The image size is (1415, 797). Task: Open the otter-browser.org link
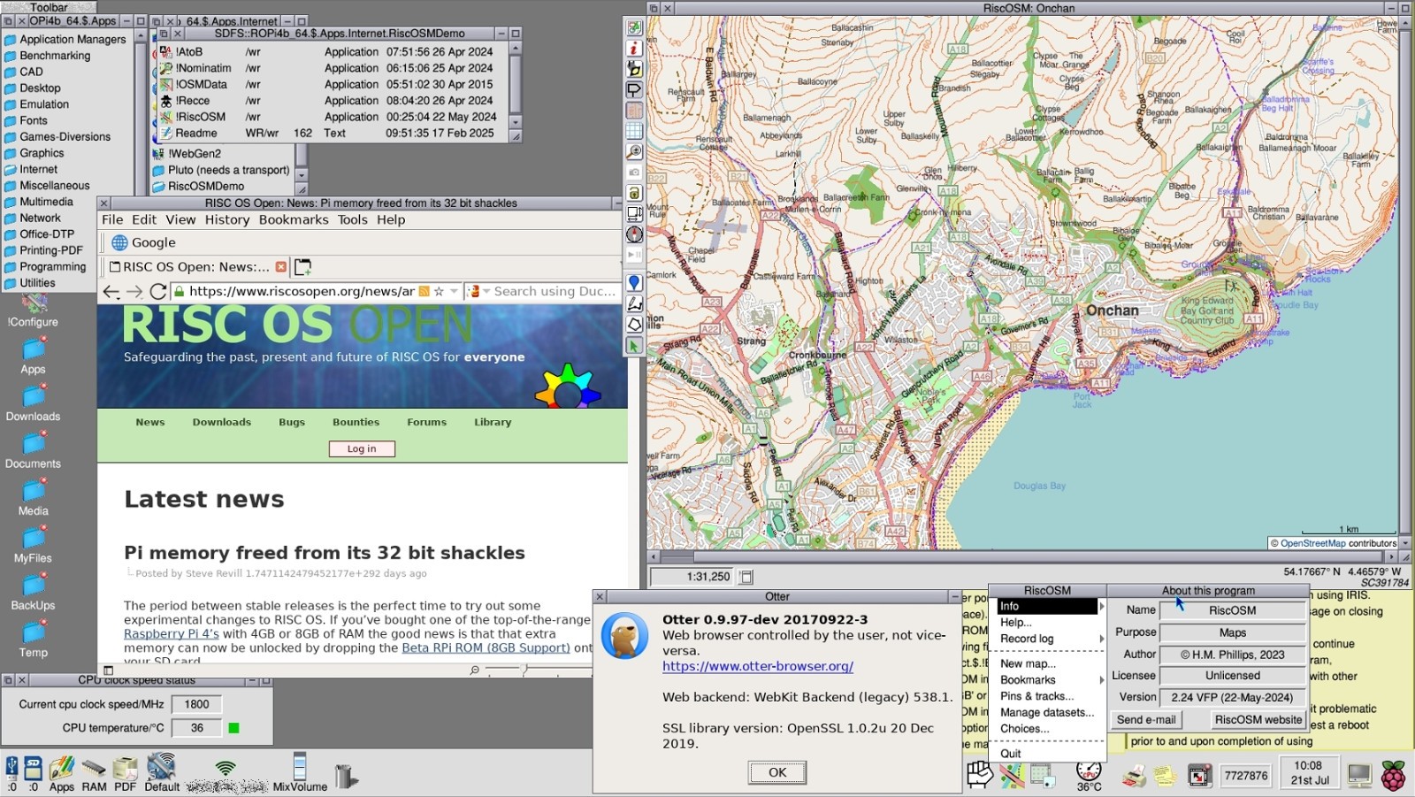[758, 666]
